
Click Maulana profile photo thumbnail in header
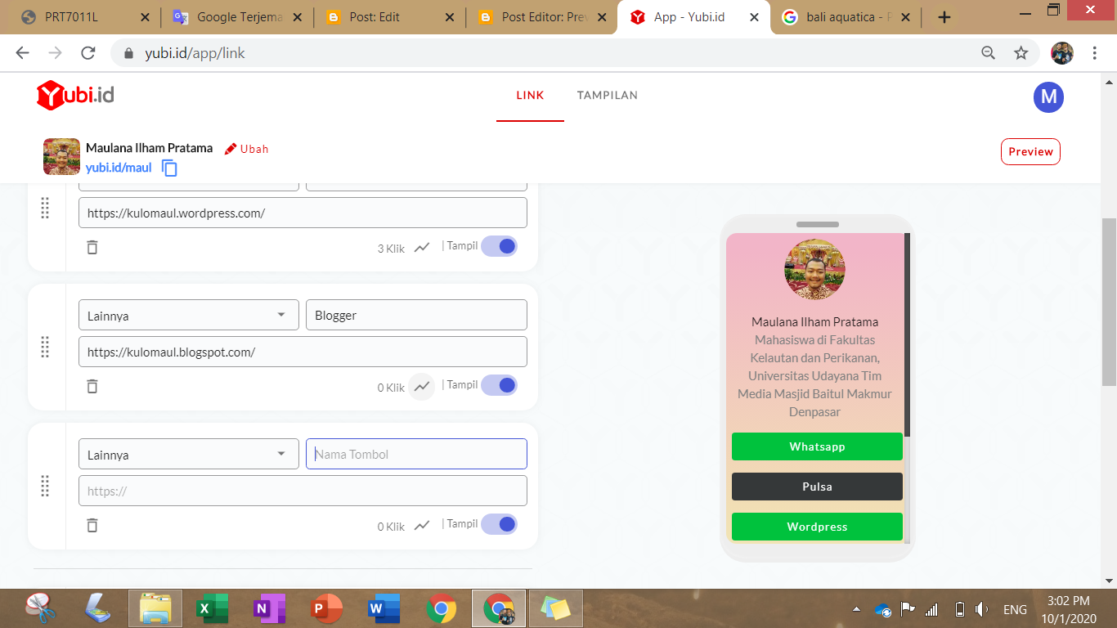click(x=61, y=157)
